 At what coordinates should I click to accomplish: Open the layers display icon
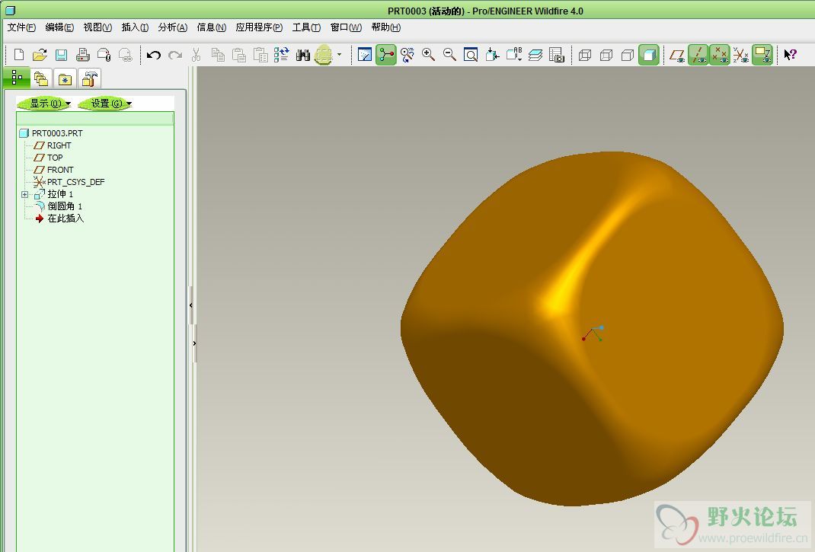[535, 55]
